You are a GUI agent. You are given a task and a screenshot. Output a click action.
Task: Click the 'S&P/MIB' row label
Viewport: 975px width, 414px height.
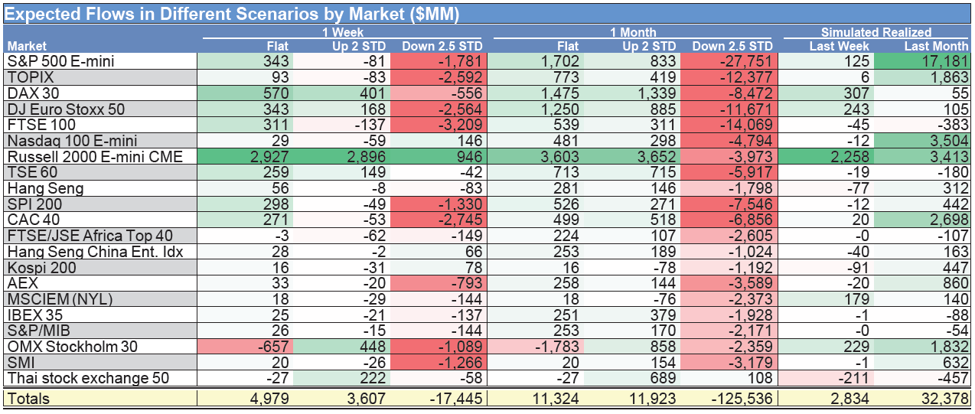[37, 331]
